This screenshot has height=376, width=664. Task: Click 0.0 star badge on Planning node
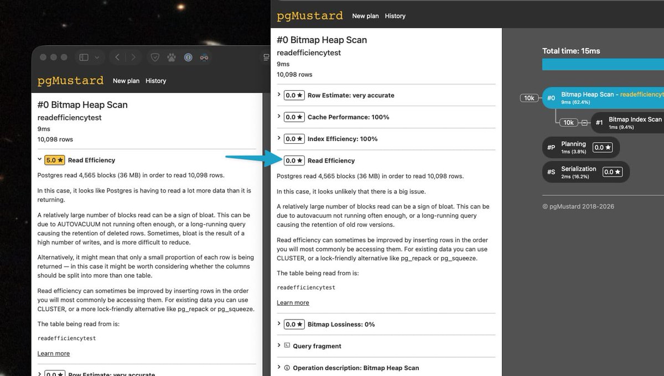coord(603,148)
